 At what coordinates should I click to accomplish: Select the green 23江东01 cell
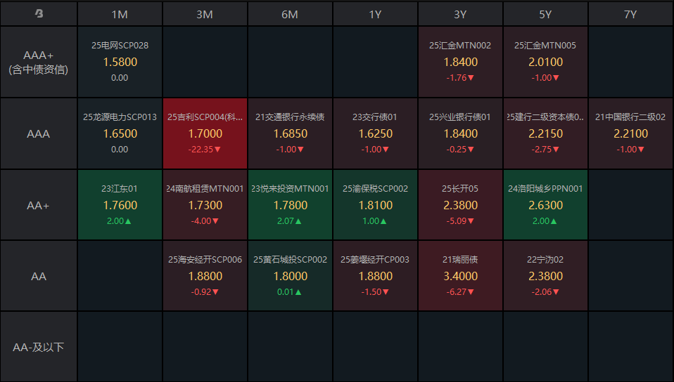[x=120, y=205]
